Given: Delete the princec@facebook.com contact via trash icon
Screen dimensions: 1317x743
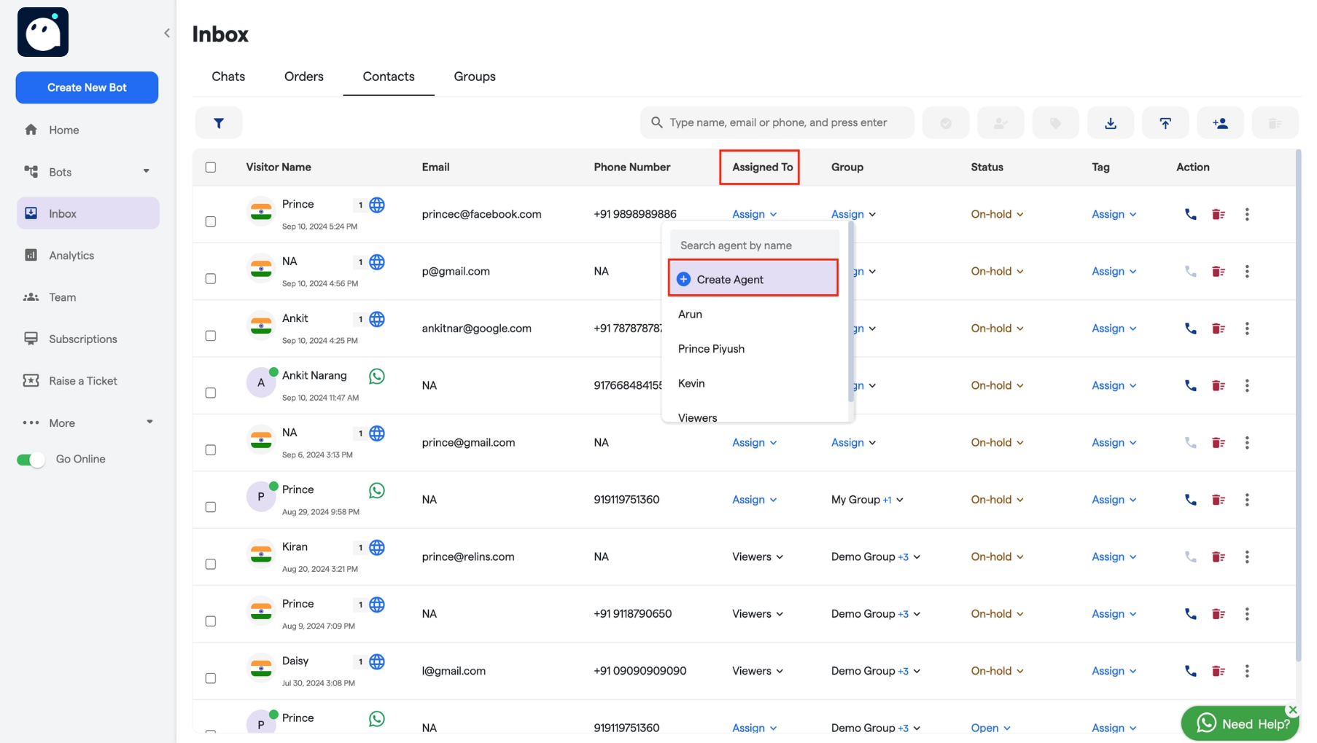Looking at the screenshot, I should [x=1219, y=214].
